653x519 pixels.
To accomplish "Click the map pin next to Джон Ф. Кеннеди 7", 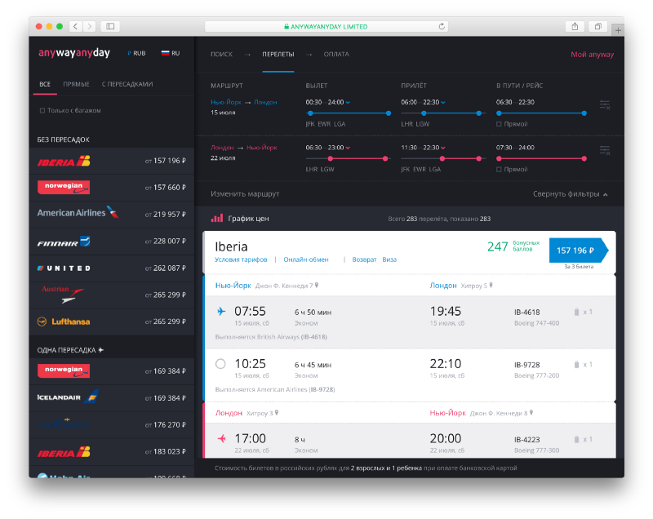I will pos(317,285).
